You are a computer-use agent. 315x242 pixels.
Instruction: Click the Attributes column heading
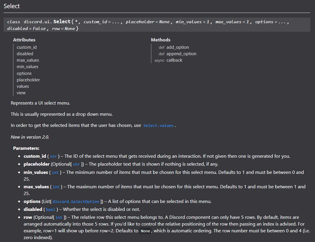pos(24,40)
